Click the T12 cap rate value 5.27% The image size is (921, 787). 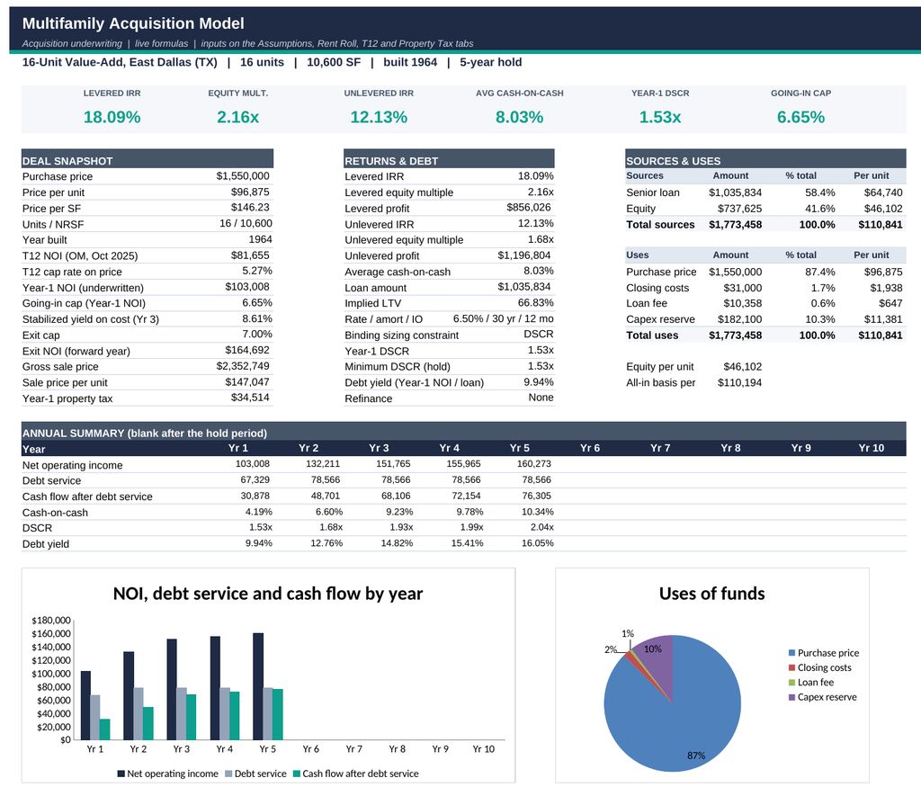pos(257,272)
